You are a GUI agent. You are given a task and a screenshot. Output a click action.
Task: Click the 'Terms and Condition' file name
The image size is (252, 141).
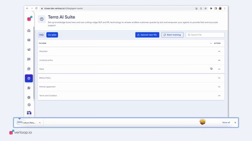pos(48,96)
